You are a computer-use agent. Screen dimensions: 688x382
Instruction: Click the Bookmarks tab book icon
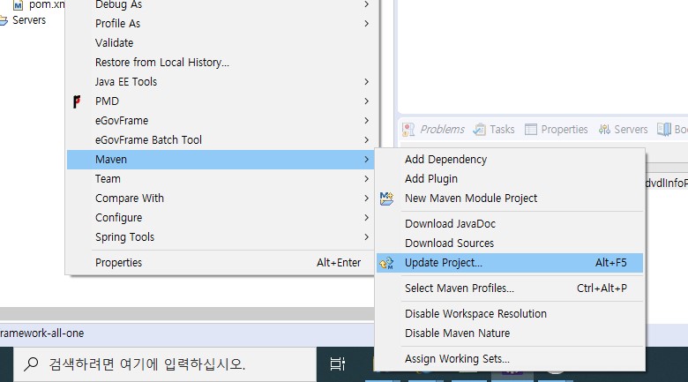tap(664, 130)
